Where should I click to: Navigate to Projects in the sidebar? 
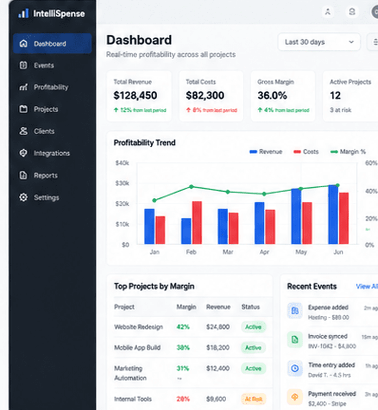pyautogui.click(x=52, y=109)
